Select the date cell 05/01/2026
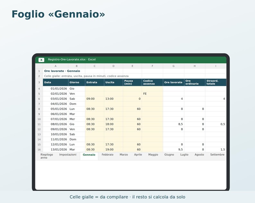Image resolution: width=255 pixels, height=203 pixels. click(56, 109)
